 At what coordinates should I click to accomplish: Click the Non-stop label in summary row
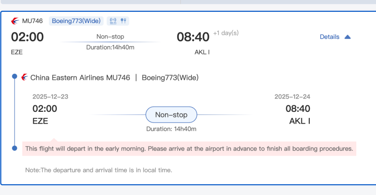pos(110,36)
